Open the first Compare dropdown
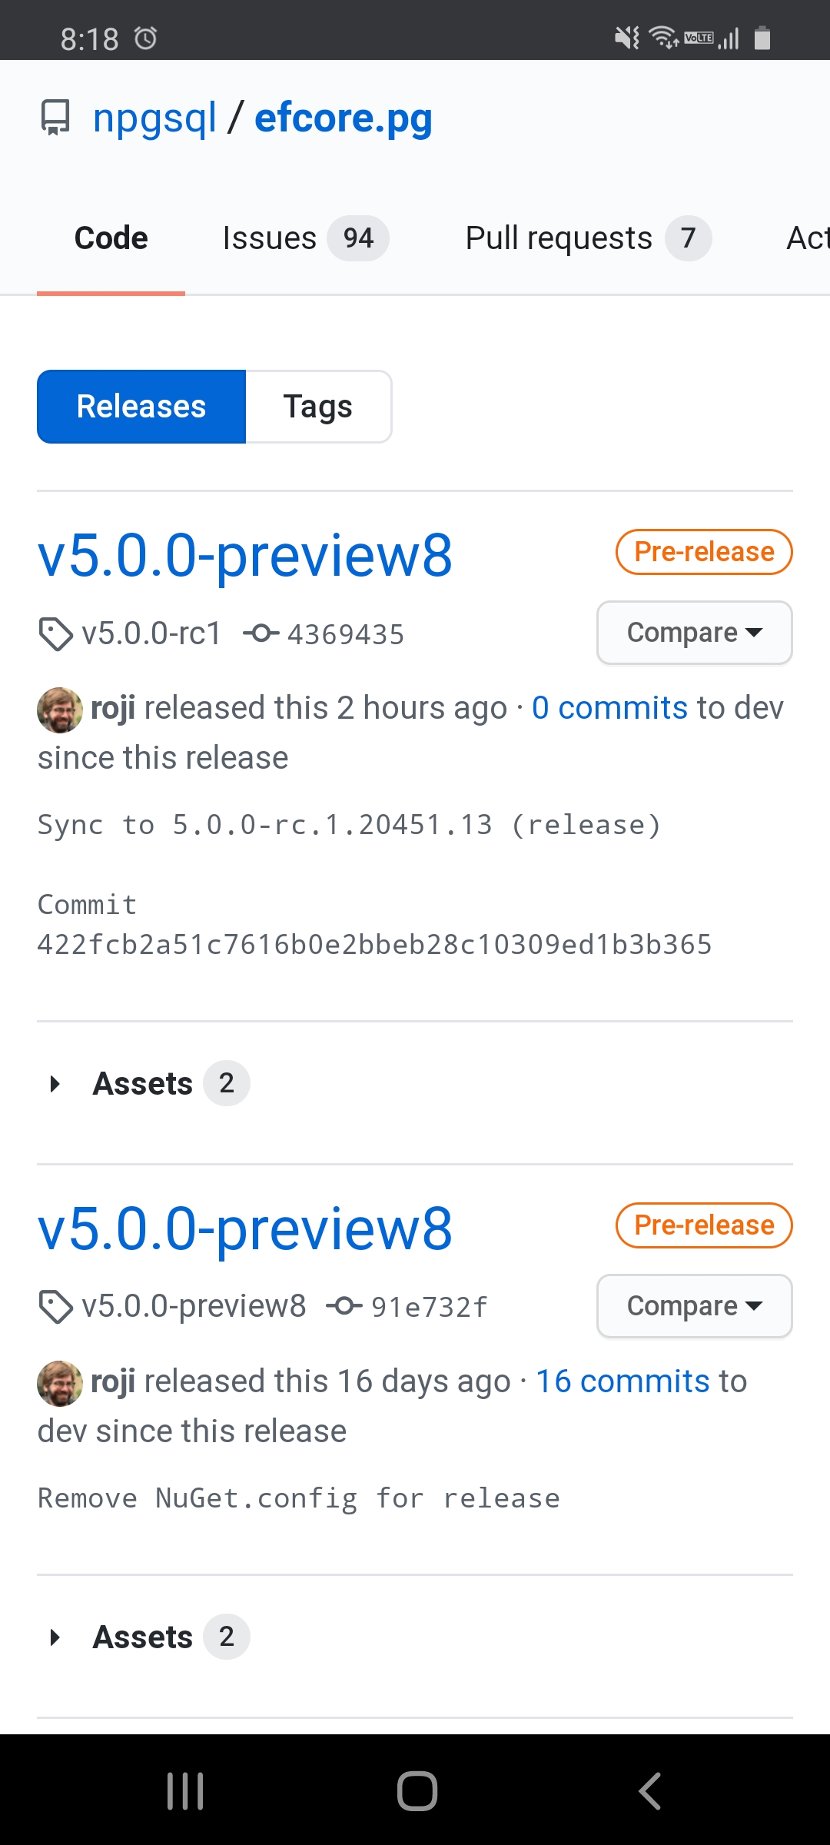The image size is (830, 1845). (x=693, y=633)
